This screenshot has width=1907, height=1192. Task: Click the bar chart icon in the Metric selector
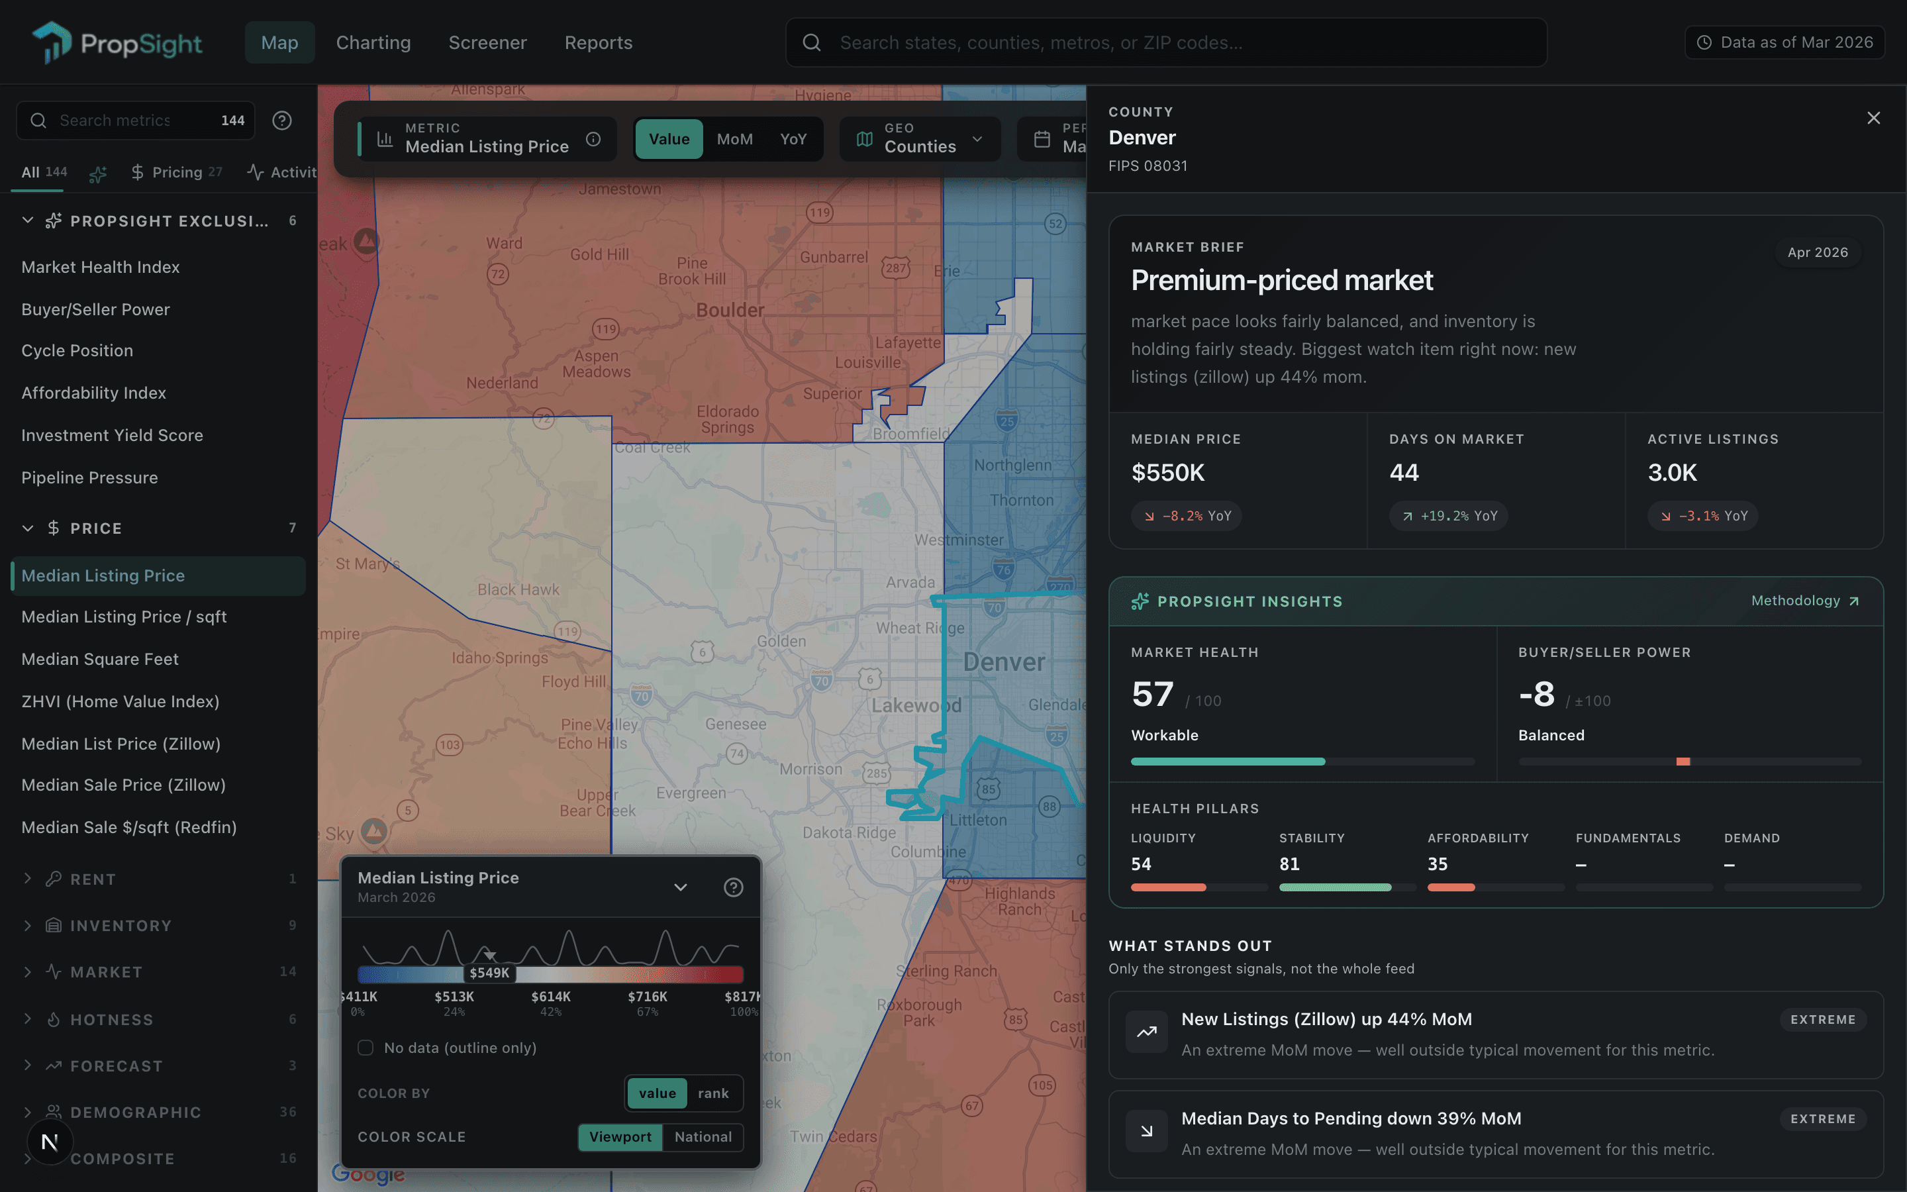385,140
